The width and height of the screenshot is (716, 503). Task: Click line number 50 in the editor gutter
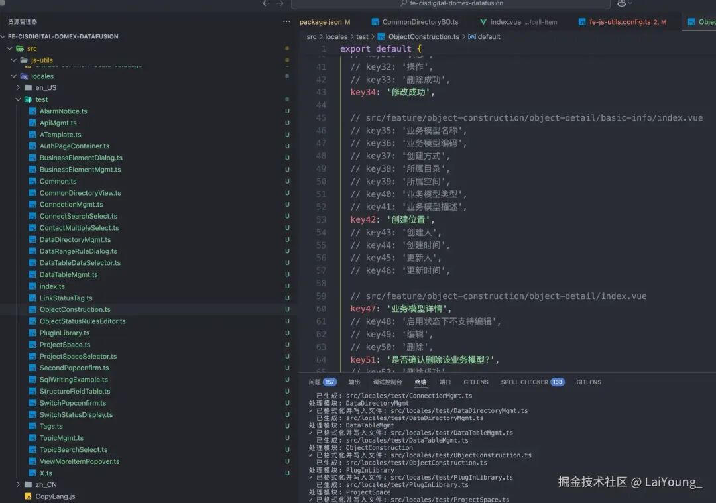coord(323,181)
